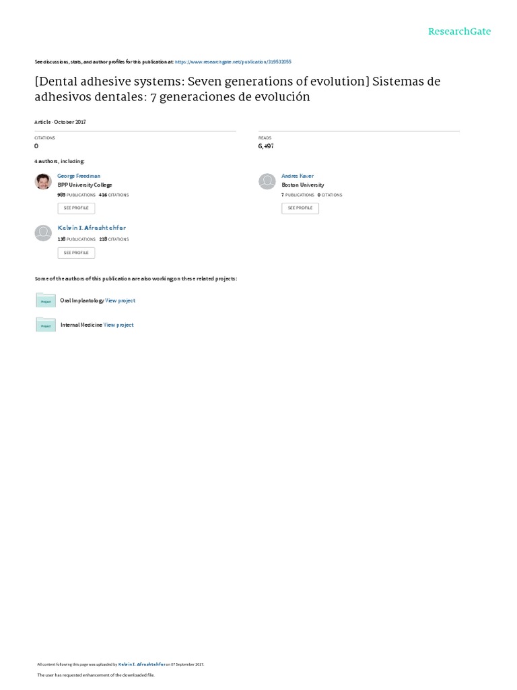Click the BPP University College affiliation
This screenshot has width=517, height=690.
[85, 185]
